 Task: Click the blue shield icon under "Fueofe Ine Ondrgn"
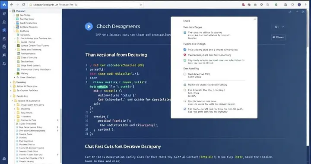[185, 50]
